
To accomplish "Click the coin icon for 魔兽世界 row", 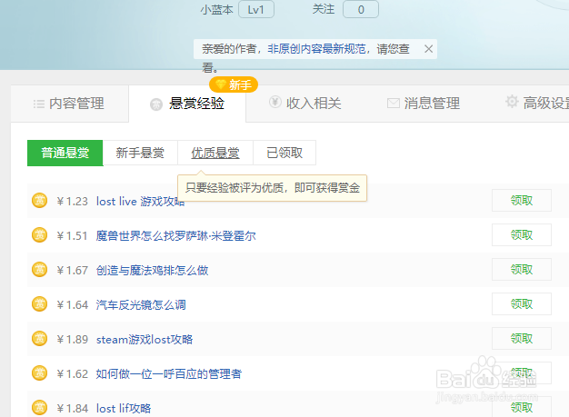I will [40, 234].
